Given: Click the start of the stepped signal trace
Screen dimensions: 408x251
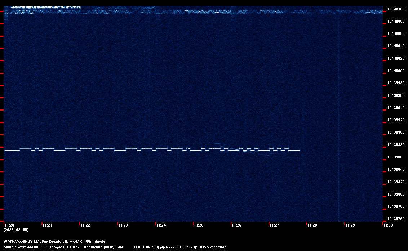Looking at the screenshot, I should (x=5, y=151).
